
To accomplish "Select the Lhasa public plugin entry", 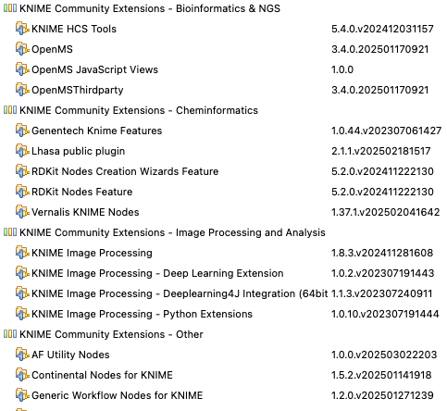I will (x=79, y=151).
